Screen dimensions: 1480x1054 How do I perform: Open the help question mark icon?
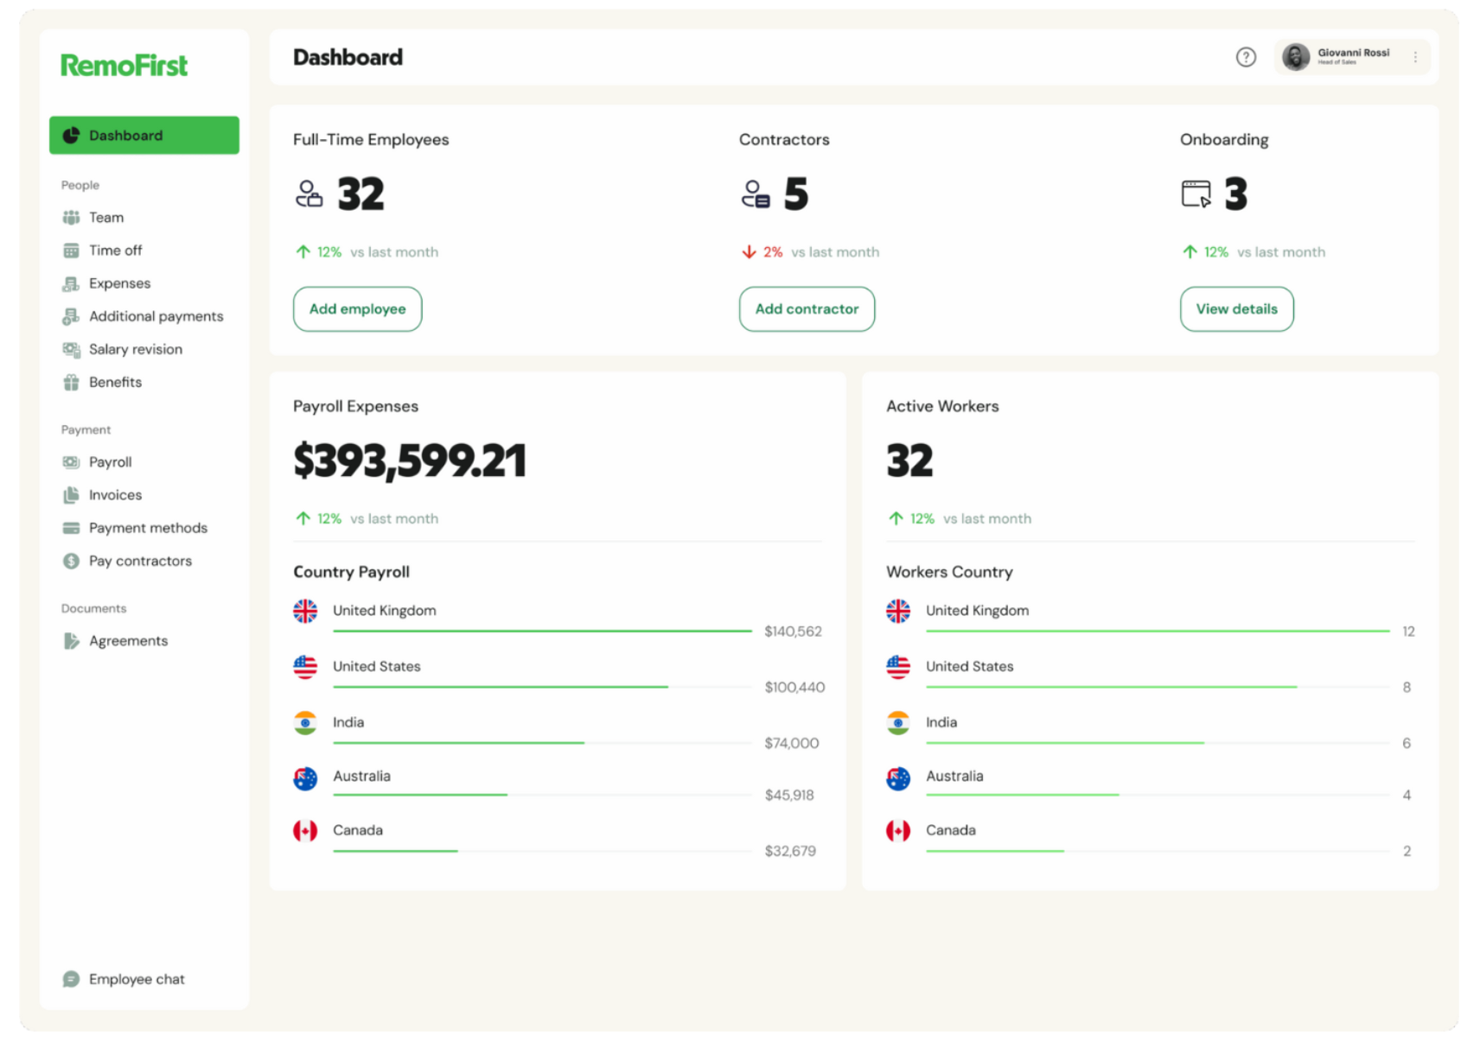[1246, 56]
